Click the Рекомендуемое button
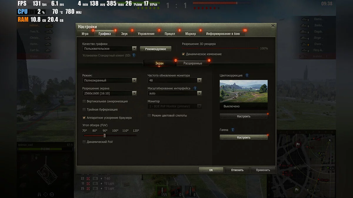This screenshot has height=198, width=353. pyautogui.click(x=155, y=49)
